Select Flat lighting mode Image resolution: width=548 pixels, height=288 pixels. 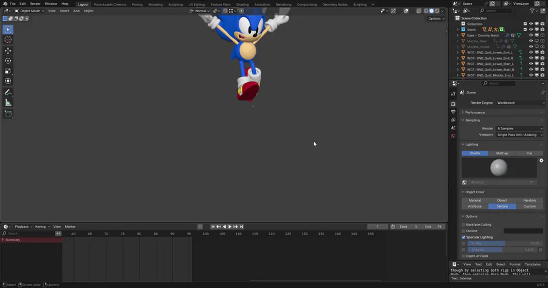point(529,153)
